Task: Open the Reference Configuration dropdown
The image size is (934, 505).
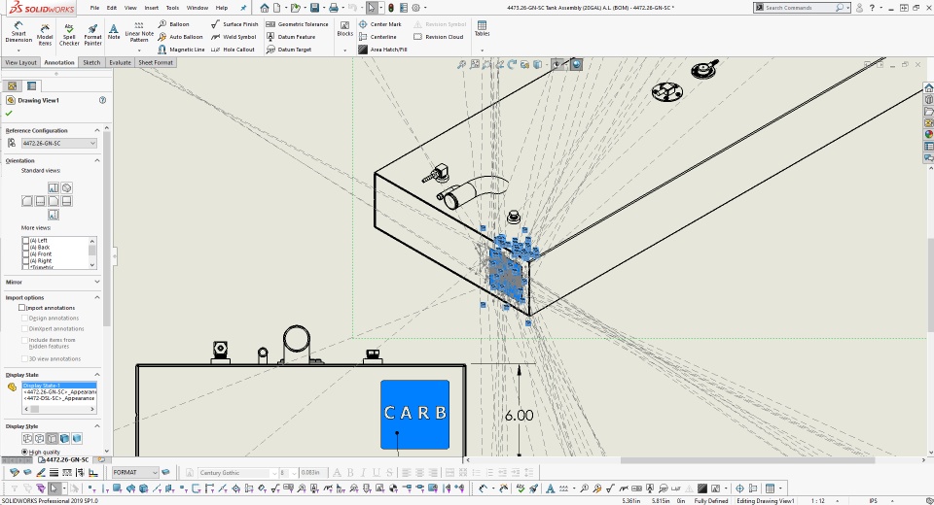Action: pos(59,144)
